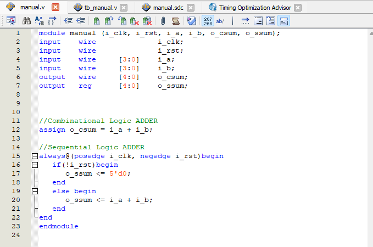373x247 pixels.
Task: Click the find matching braces icon
Action: tap(52, 21)
